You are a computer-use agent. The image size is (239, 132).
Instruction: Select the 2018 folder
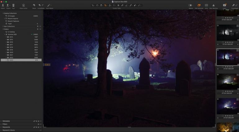[x=21, y=47]
